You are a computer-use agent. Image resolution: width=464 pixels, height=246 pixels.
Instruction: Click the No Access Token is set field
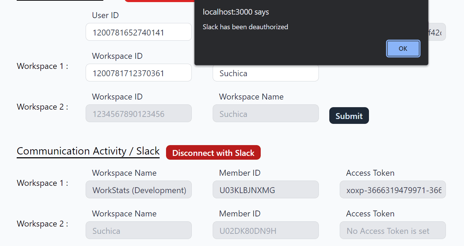(393, 230)
